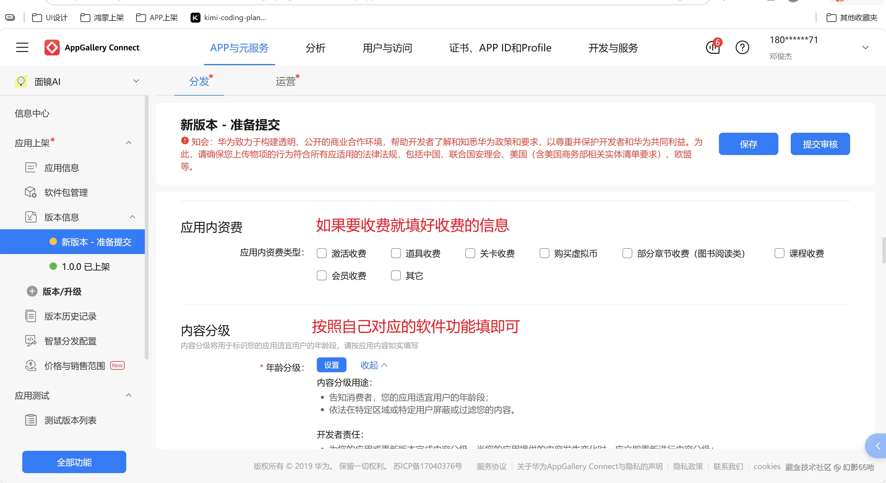The width and height of the screenshot is (886, 483).
Task: Click the 应用信息 sidebar icon
Action: 31,167
